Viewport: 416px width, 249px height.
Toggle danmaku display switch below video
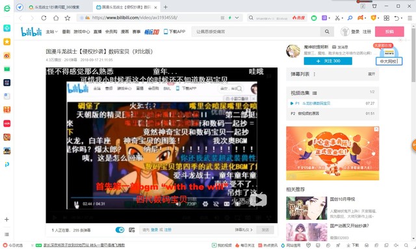tap(120, 230)
